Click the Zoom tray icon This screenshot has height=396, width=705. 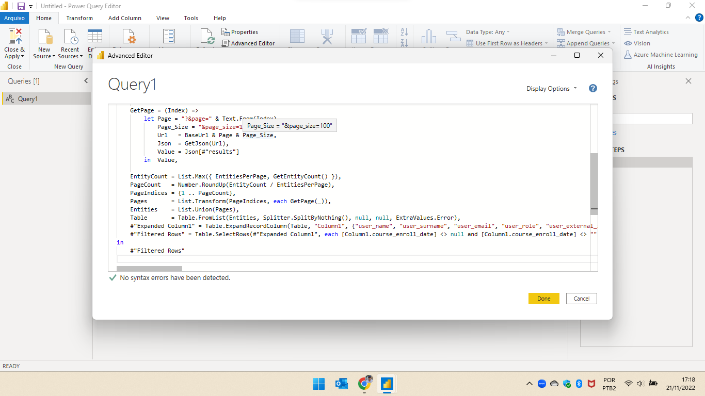(542, 384)
